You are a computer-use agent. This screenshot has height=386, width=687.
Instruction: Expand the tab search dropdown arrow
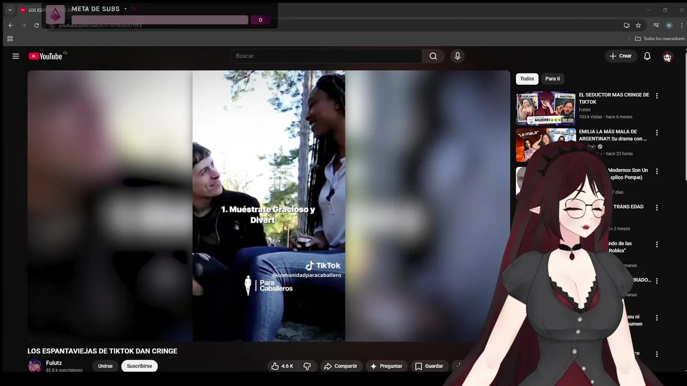click(10, 10)
